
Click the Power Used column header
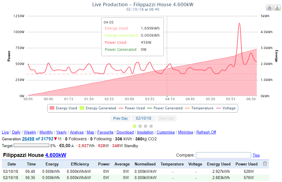(246, 164)
